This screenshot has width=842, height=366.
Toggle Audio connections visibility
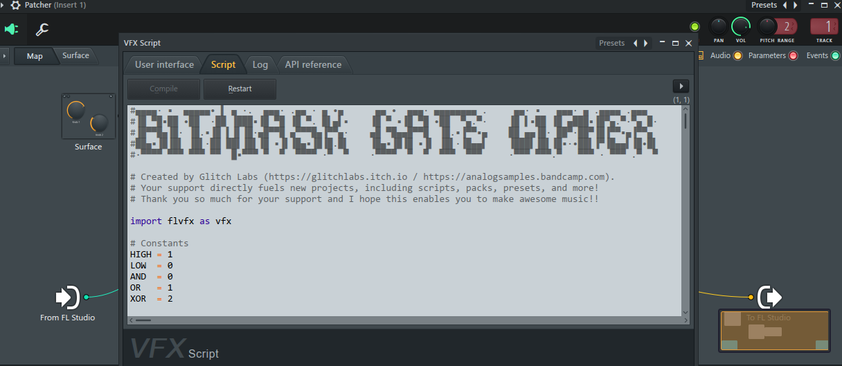point(737,56)
